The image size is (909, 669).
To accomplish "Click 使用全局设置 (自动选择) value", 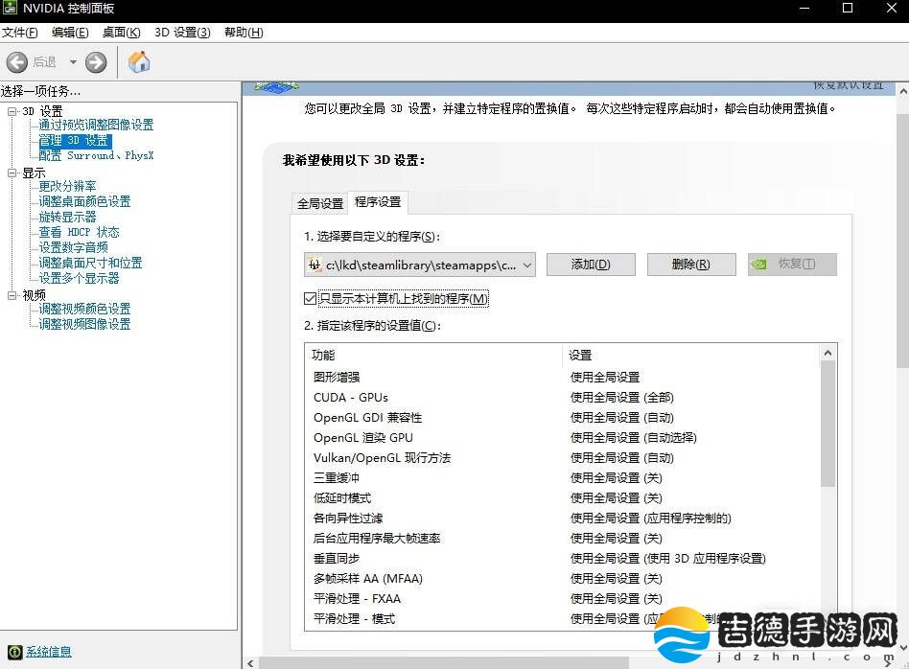I will point(634,438).
